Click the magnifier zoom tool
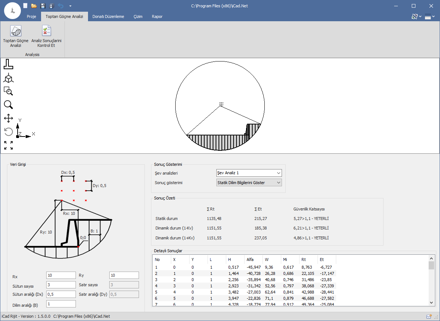The width and height of the screenshot is (440, 321). point(8,105)
